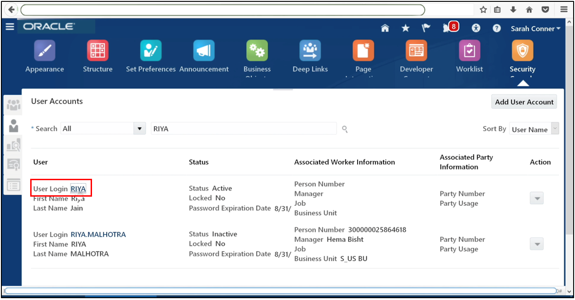
Task: Go home using the home icon
Action: pyautogui.click(x=385, y=28)
